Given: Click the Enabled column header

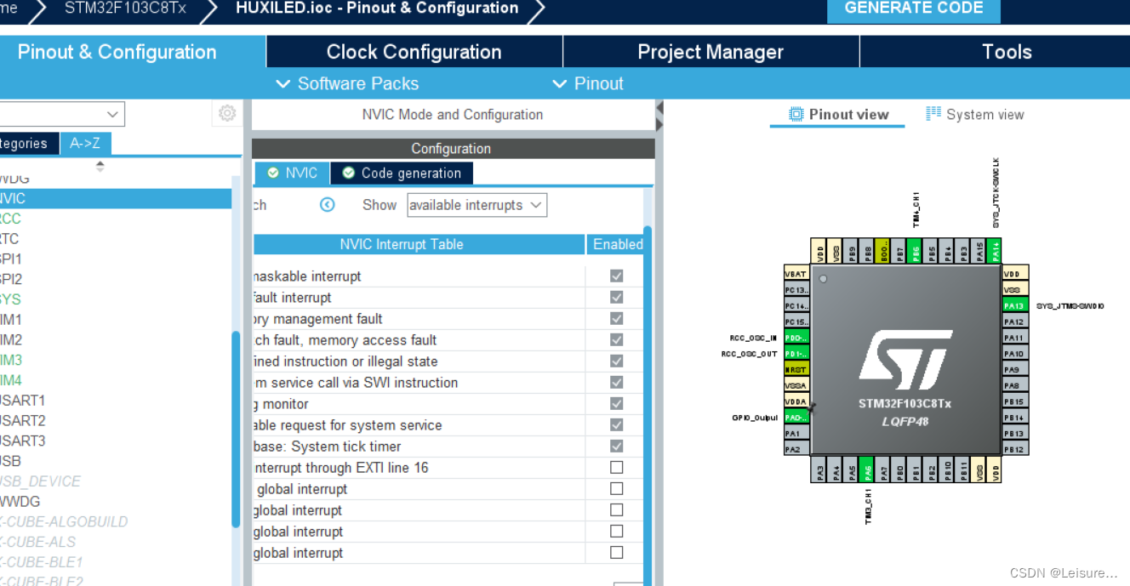Looking at the screenshot, I should click(618, 244).
